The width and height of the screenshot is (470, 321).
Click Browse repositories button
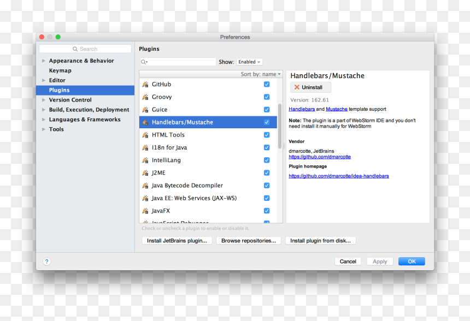click(249, 241)
